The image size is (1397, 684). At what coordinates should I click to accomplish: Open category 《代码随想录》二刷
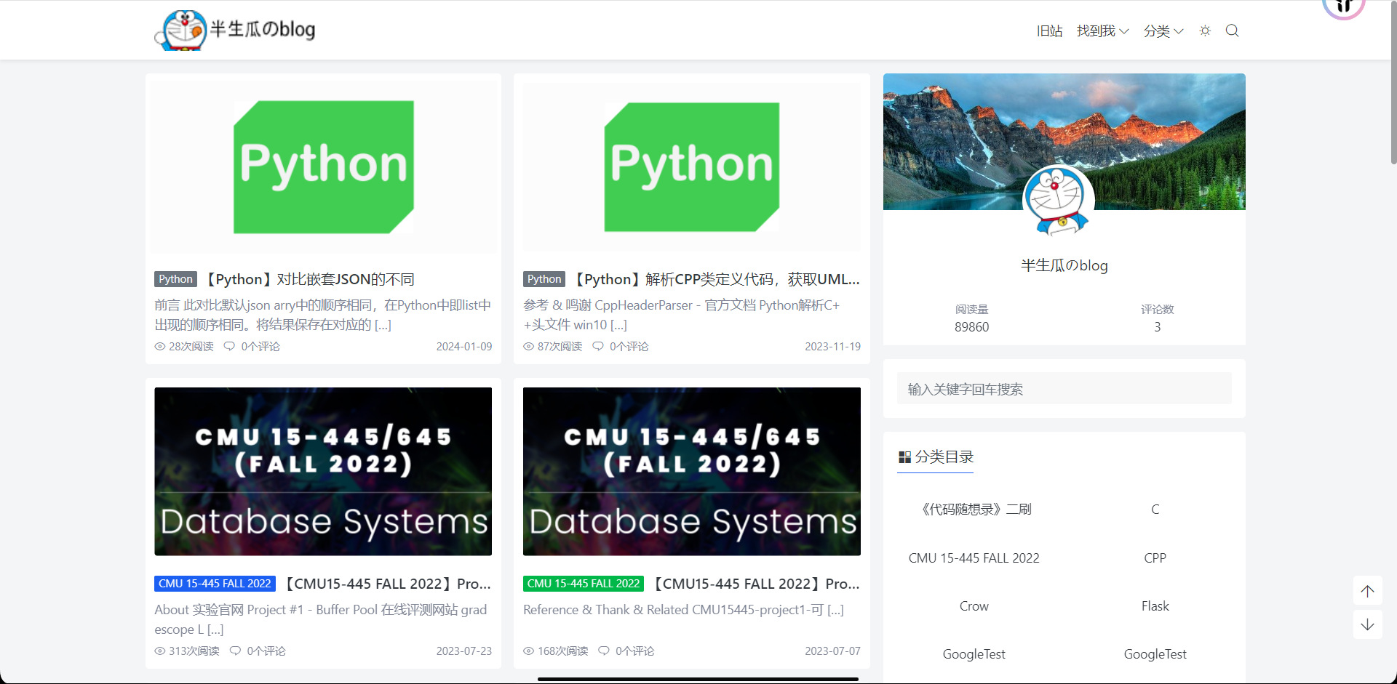coord(974,510)
